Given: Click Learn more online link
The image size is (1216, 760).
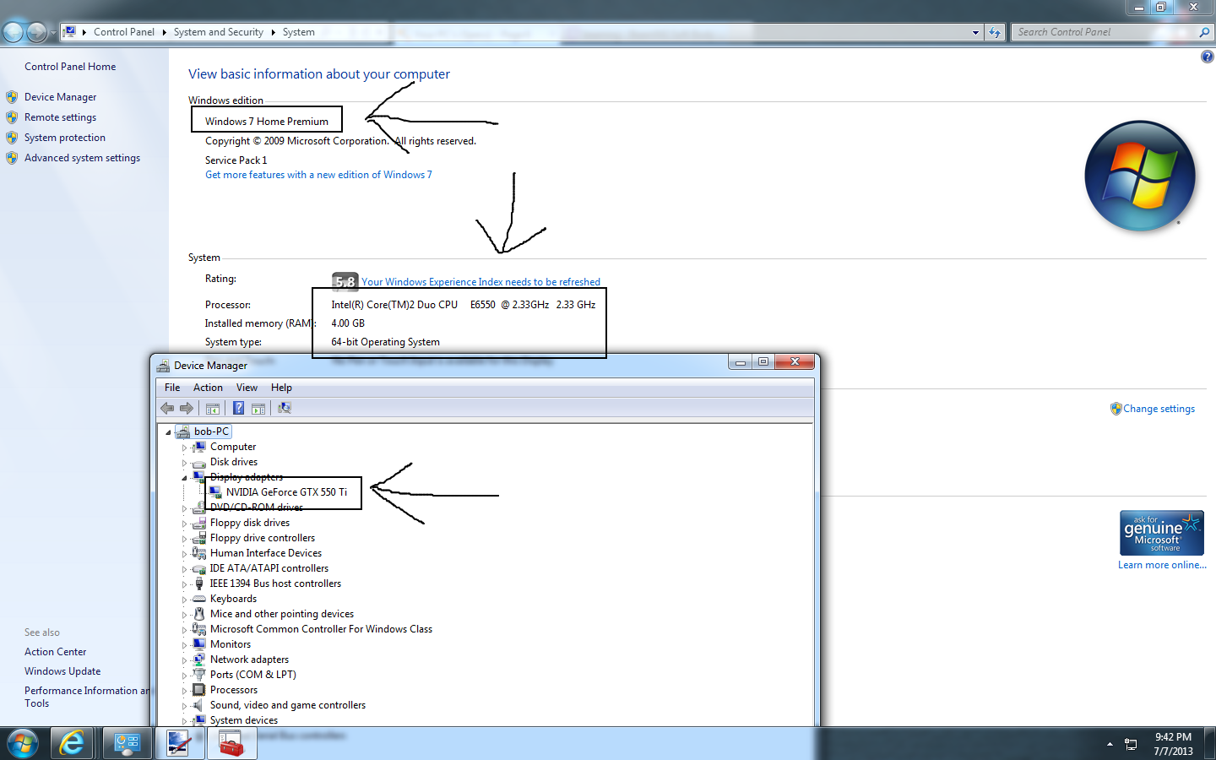Looking at the screenshot, I should [1162, 565].
